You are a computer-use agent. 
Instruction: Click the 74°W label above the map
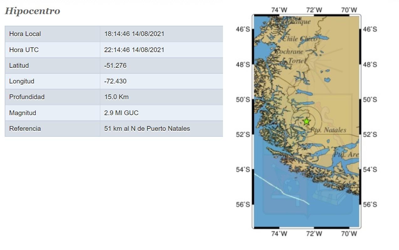point(279,10)
